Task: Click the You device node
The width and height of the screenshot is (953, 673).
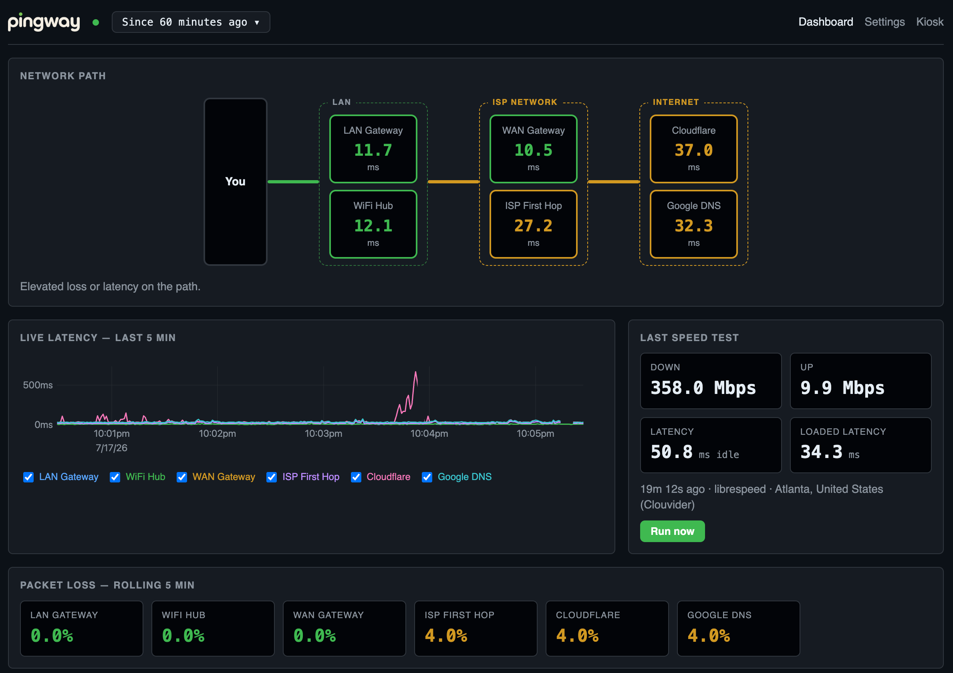Action: [x=235, y=181]
